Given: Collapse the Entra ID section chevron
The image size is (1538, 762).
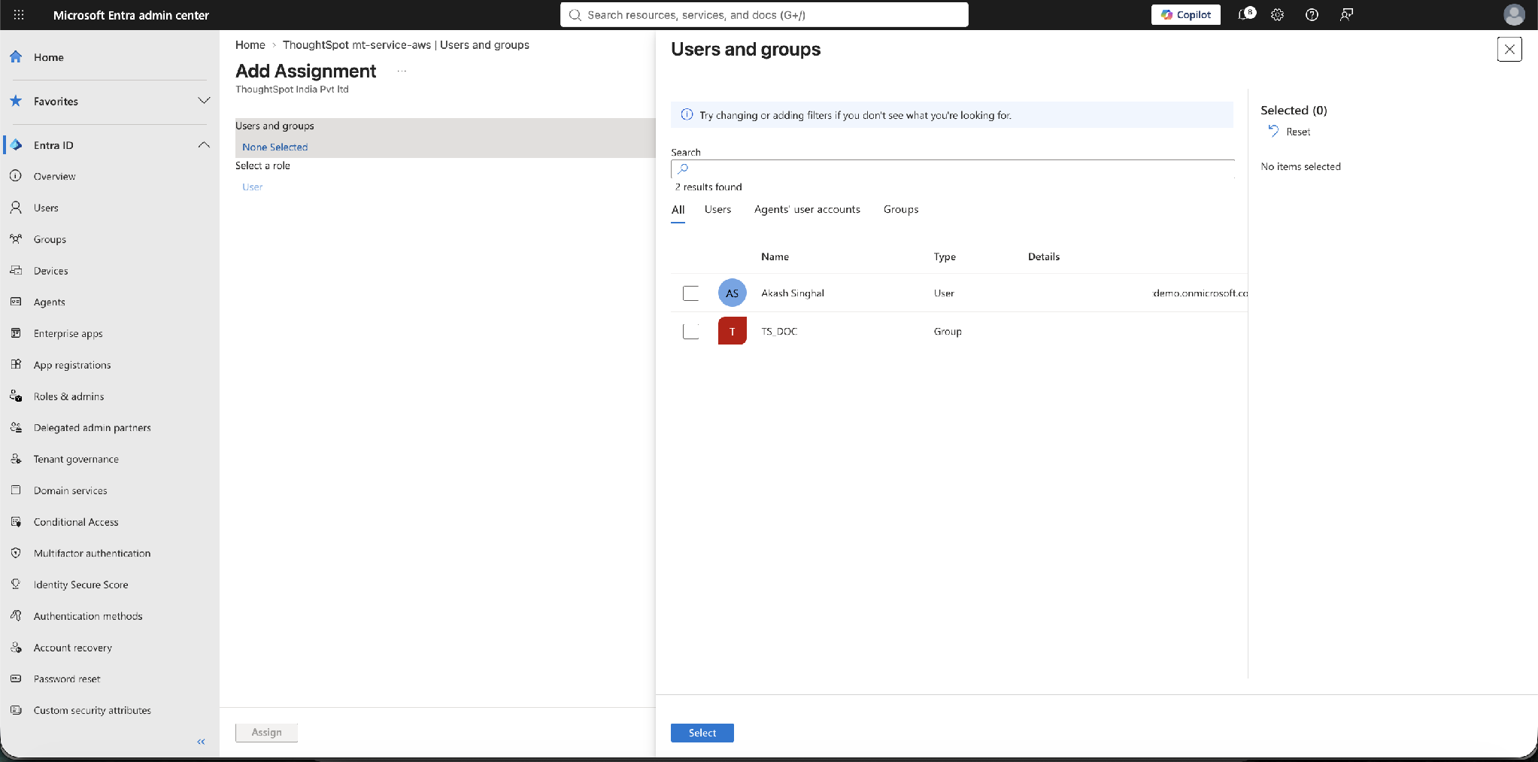Looking at the screenshot, I should click(204, 145).
